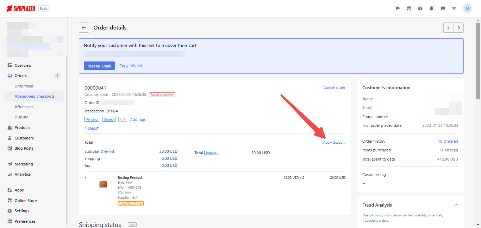481x228 pixels.
Task: Go to the previous order arrow
Action: (x=448, y=28)
